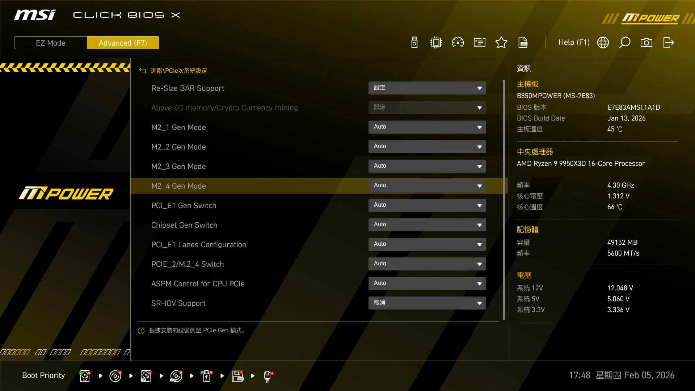Click the exit arrow icon
Image resolution: width=695 pixels, height=391 pixels.
(x=668, y=43)
